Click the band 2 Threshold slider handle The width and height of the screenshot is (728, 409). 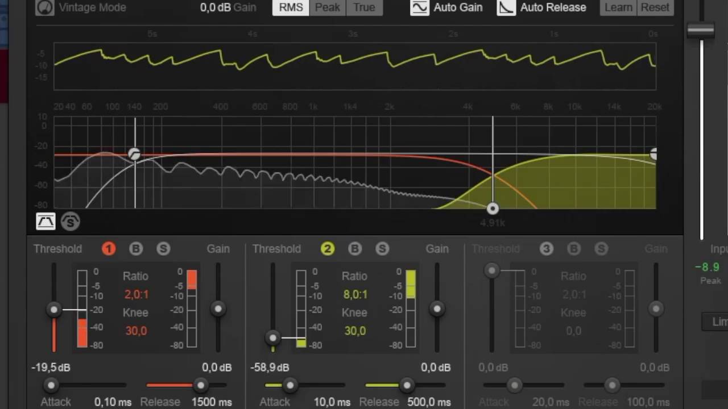pos(273,338)
